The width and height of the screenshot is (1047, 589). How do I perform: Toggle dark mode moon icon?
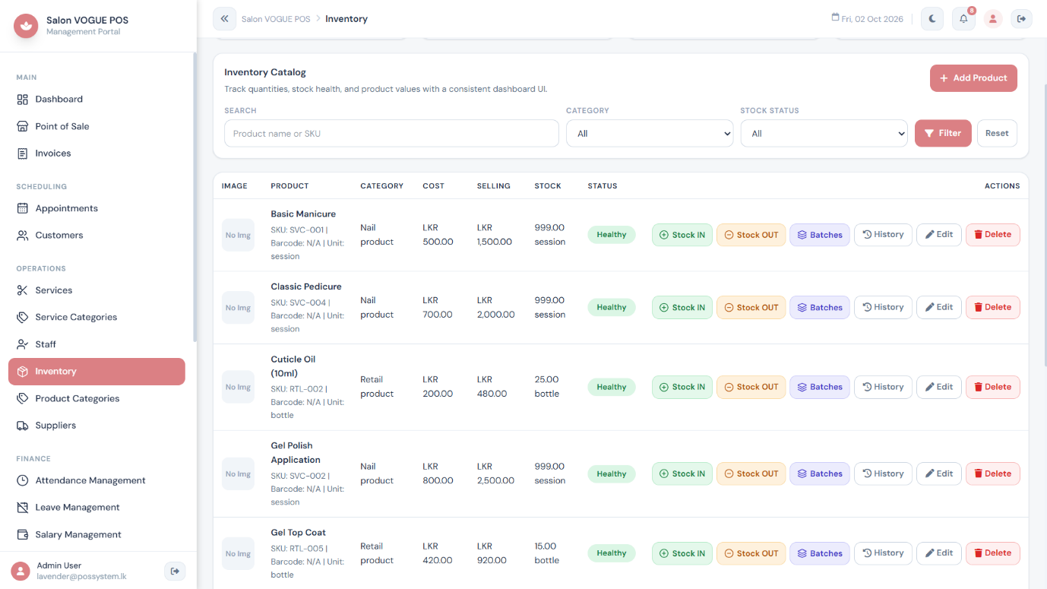(x=932, y=19)
